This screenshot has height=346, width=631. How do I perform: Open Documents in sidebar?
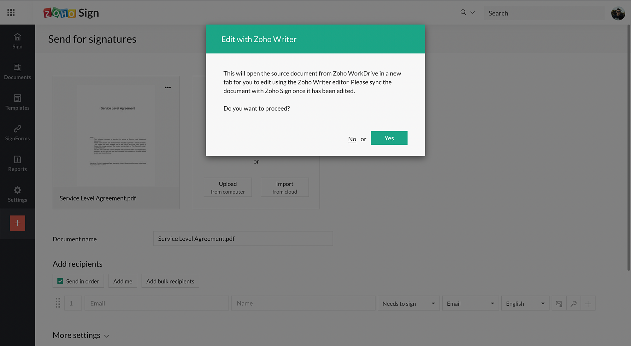tap(17, 72)
